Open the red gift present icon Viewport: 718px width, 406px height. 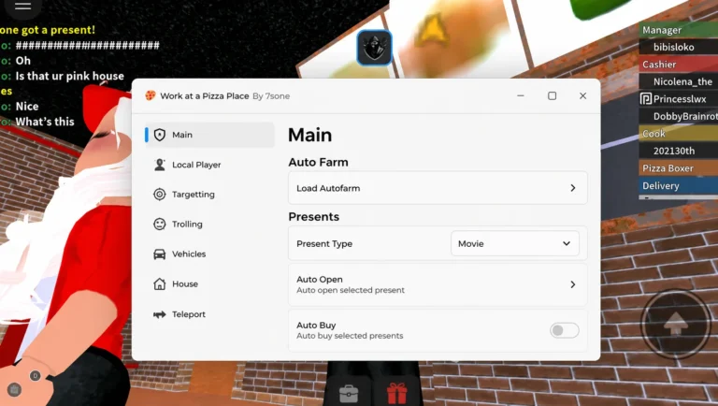396,393
